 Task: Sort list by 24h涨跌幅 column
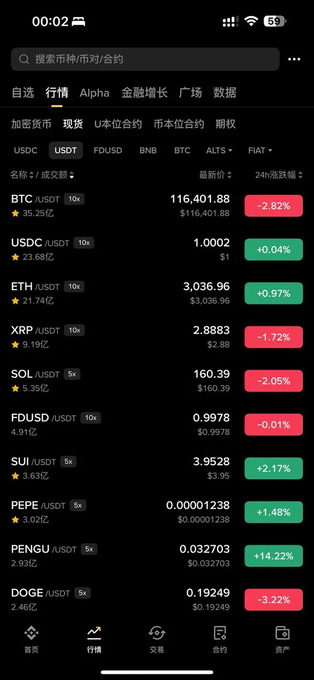(279, 175)
